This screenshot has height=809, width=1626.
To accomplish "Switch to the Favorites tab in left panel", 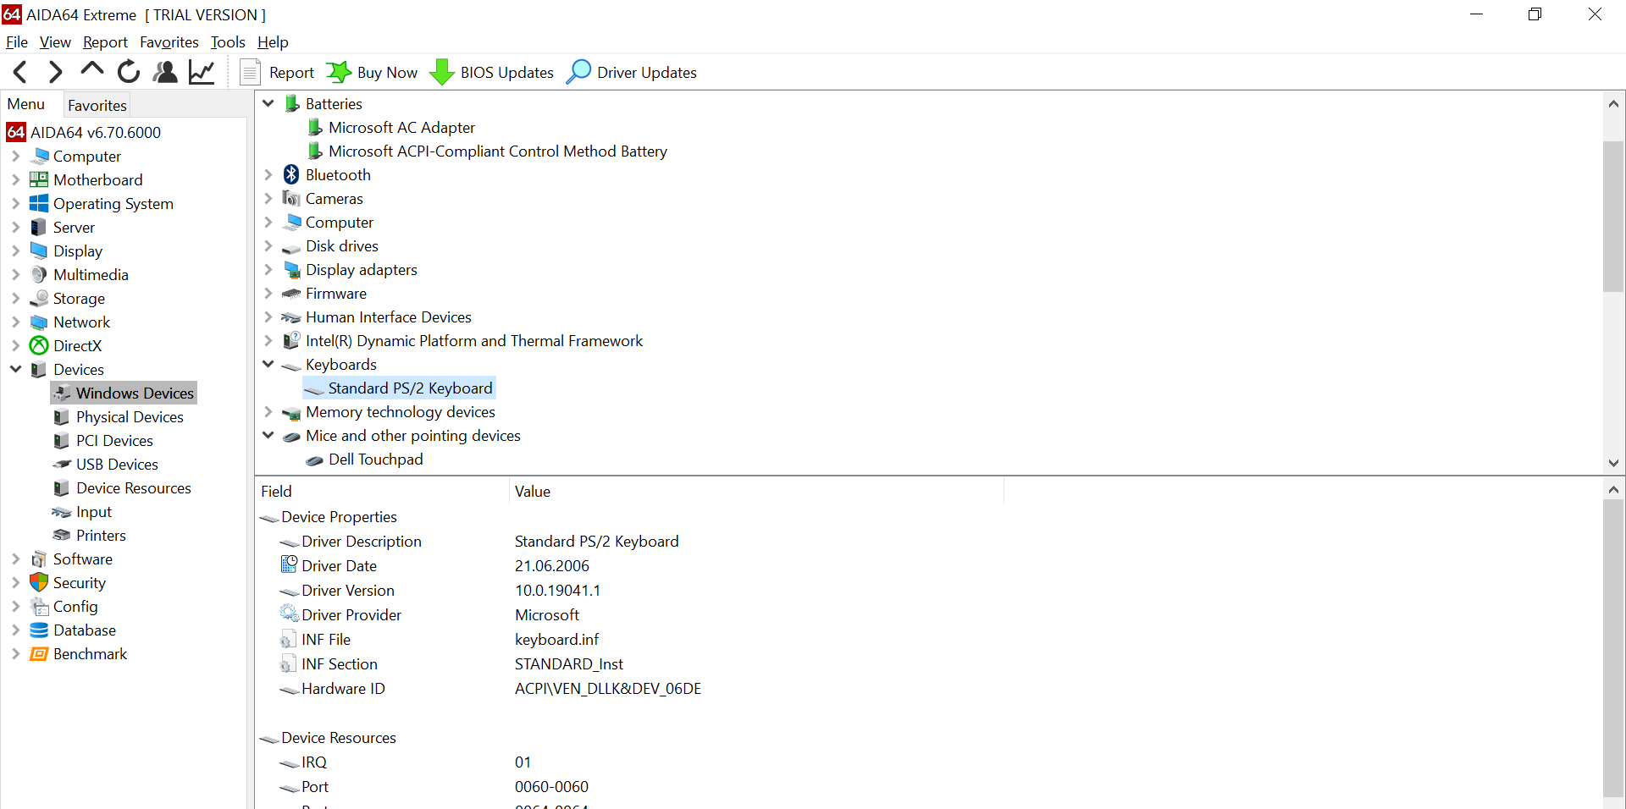I will (x=97, y=105).
